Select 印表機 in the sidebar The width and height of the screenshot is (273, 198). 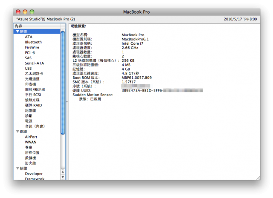30,84
